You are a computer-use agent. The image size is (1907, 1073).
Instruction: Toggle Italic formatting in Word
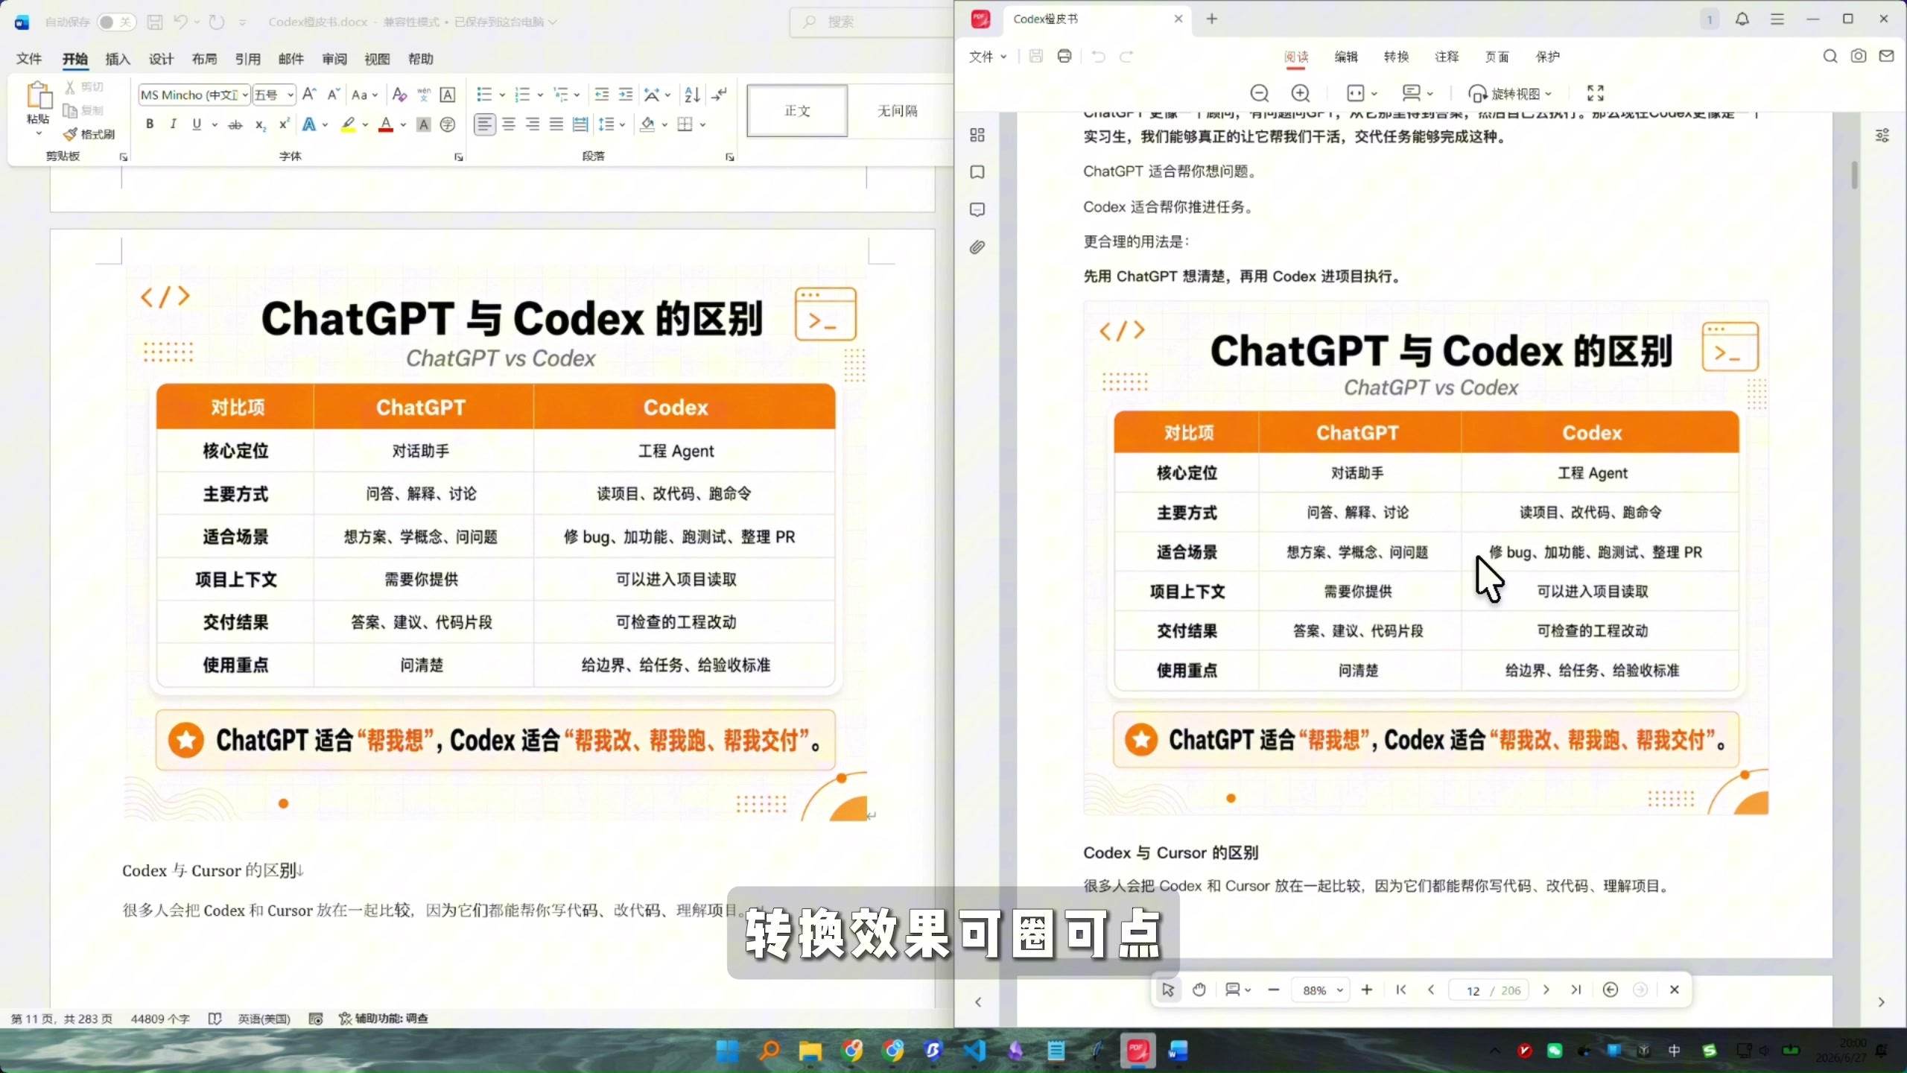(x=174, y=124)
